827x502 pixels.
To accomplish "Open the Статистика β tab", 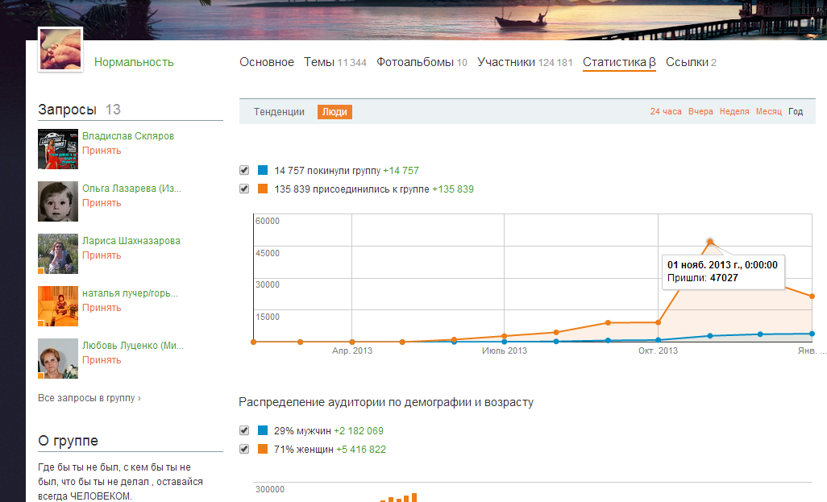I will coord(619,62).
